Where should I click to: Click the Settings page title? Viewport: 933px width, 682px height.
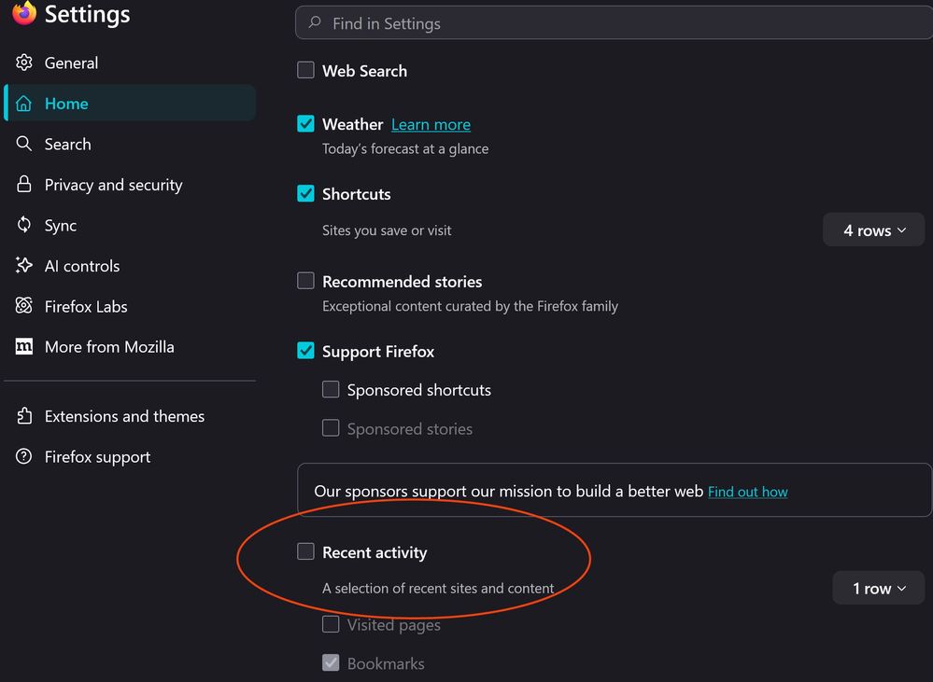point(88,14)
